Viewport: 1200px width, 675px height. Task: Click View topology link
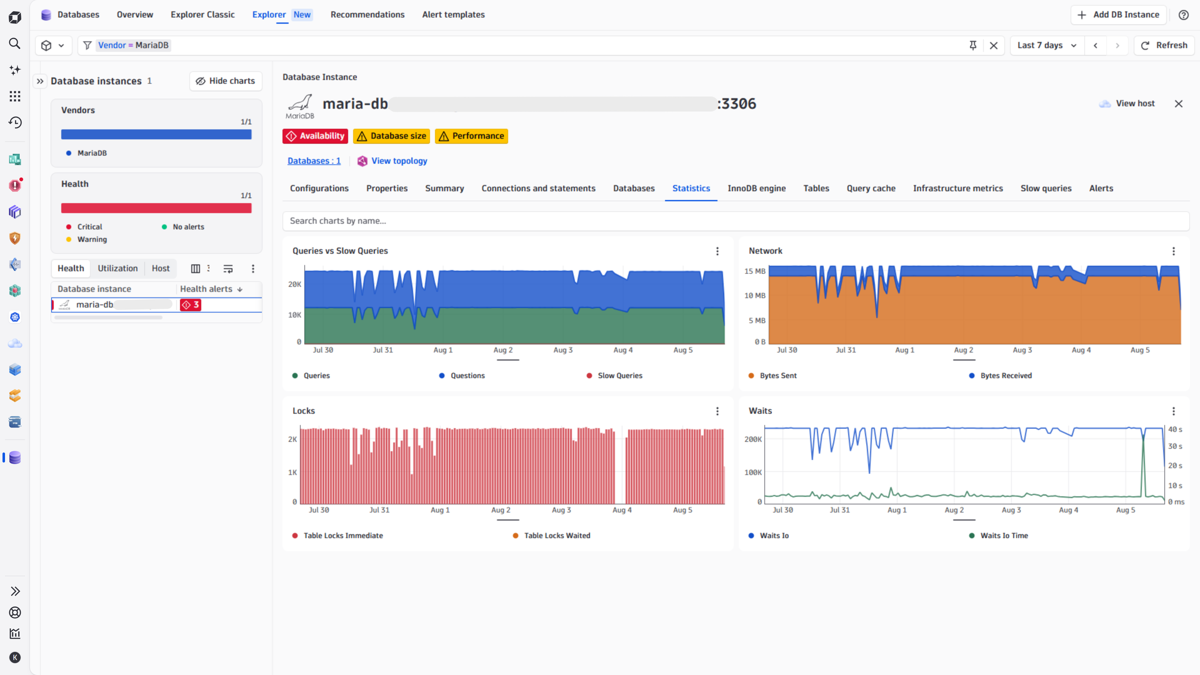click(392, 161)
